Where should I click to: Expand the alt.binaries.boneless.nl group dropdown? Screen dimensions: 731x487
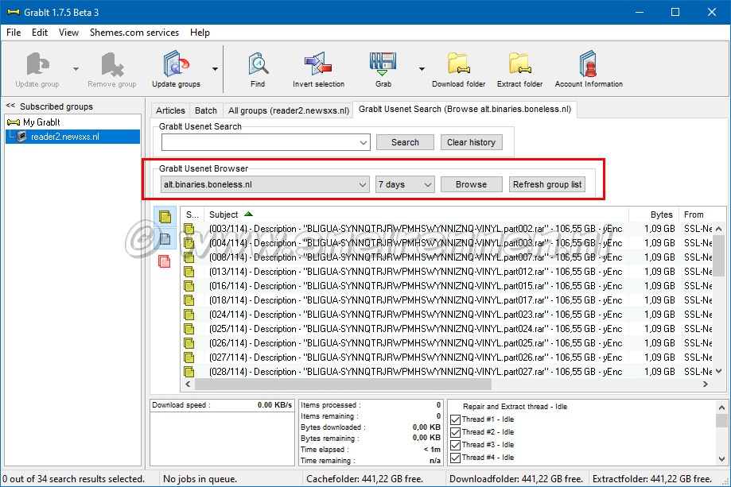click(362, 184)
